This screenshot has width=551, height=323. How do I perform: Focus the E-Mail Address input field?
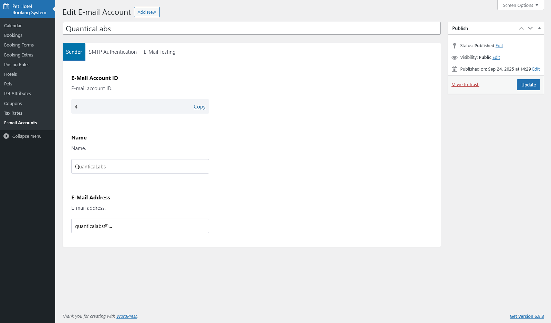click(140, 226)
